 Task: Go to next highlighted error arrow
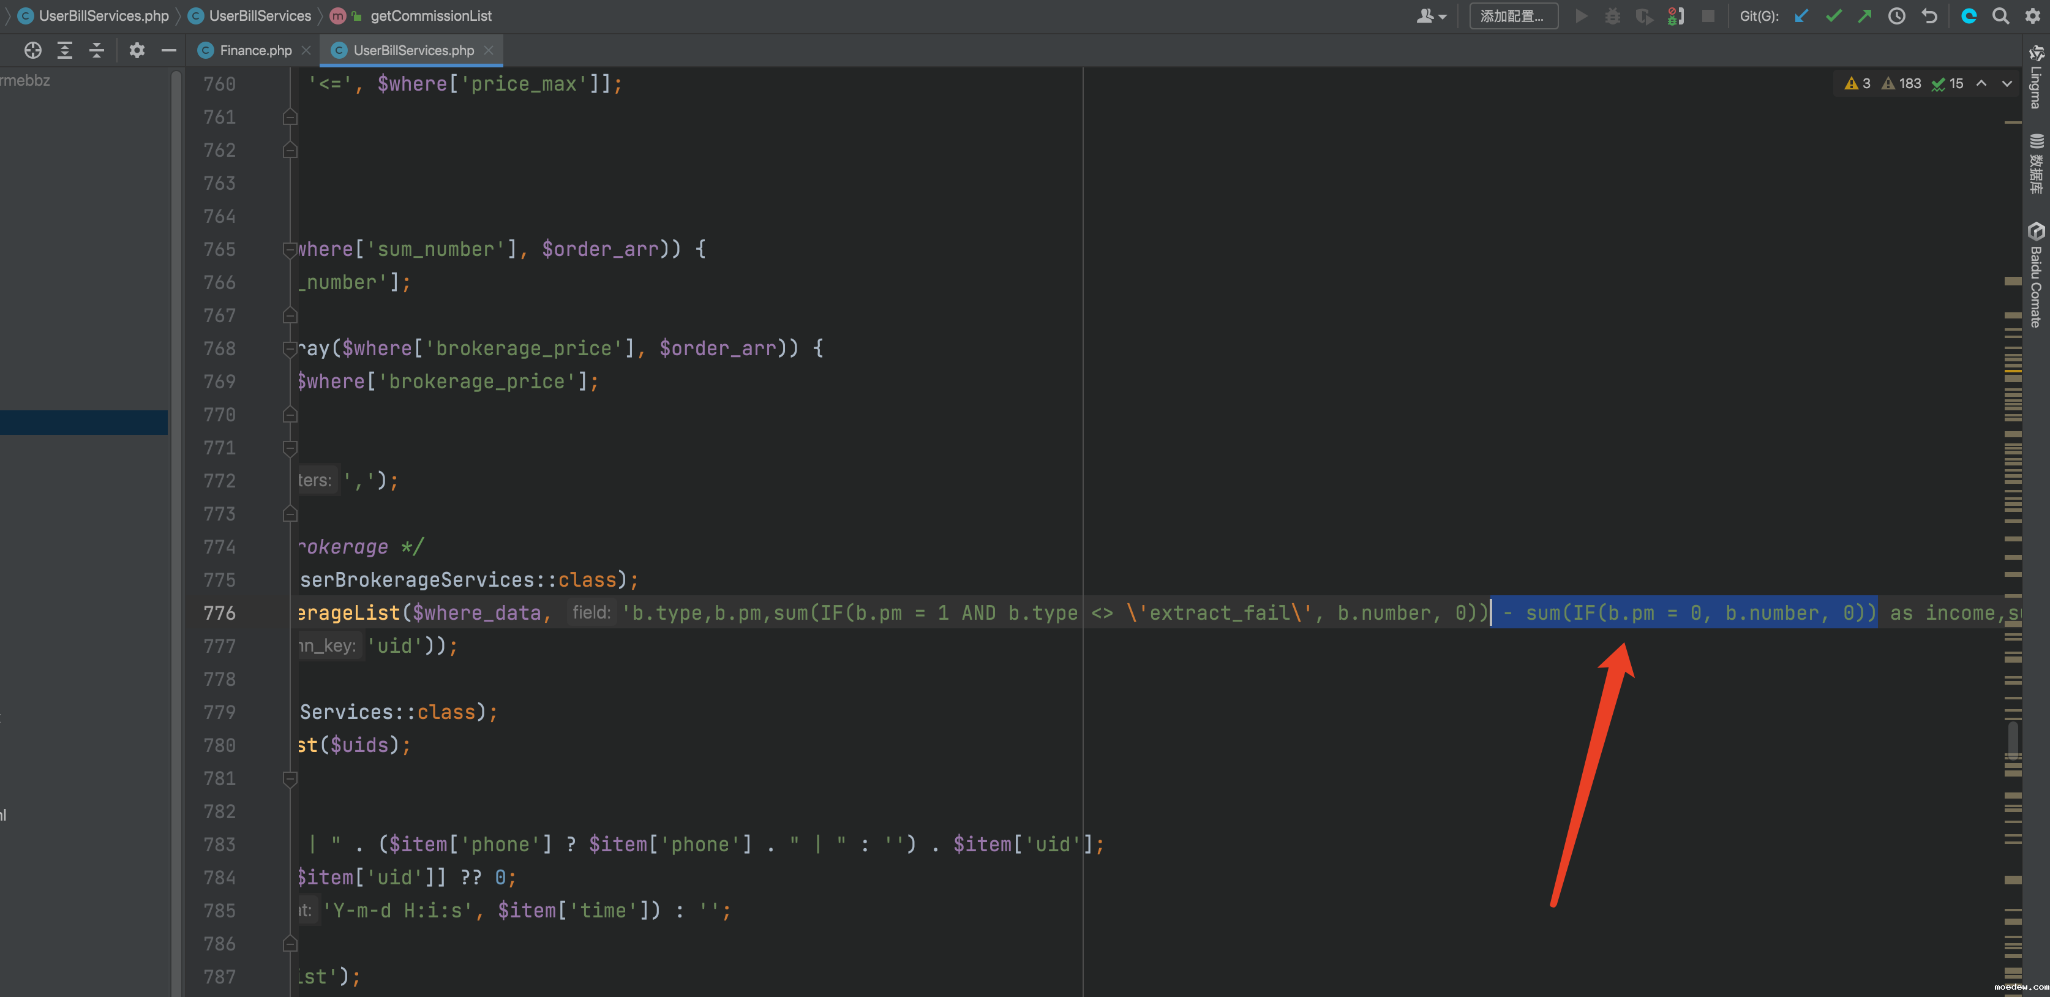(x=2007, y=83)
